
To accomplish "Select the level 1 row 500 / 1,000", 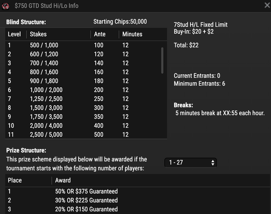I will coord(83,45).
